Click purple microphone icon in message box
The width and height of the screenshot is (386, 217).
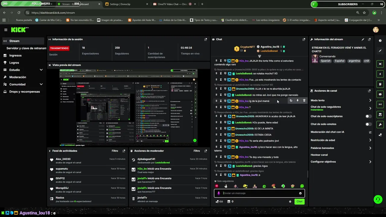[x=219, y=193]
